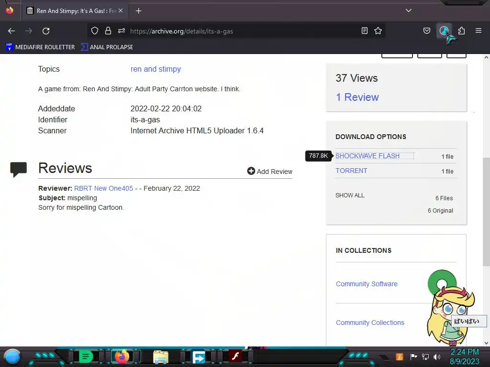
Task: Open the green document app in taskbar
Action: click(x=86, y=356)
